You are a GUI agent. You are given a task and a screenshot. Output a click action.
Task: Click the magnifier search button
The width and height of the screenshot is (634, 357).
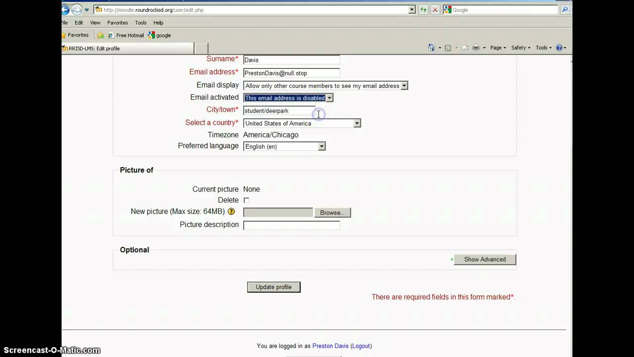[565, 9]
